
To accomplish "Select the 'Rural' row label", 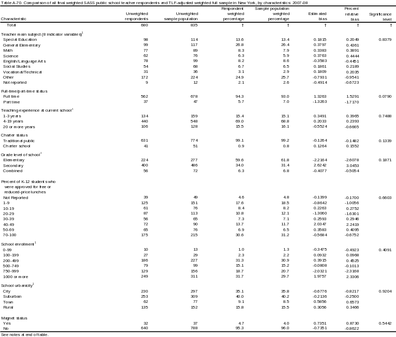I will pyautogui.click(x=8, y=308).
